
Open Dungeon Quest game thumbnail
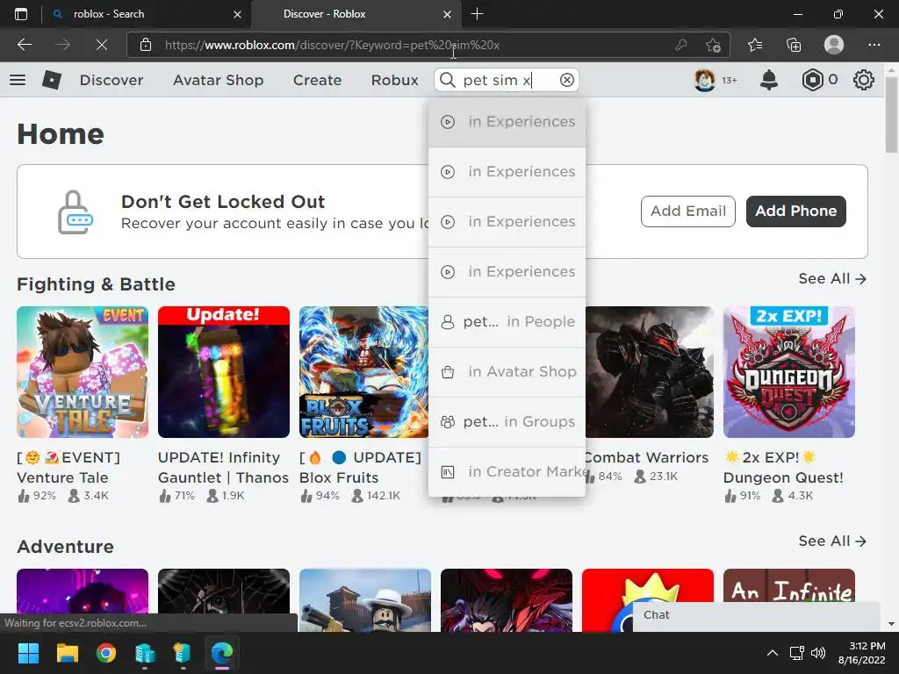(x=789, y=372)
